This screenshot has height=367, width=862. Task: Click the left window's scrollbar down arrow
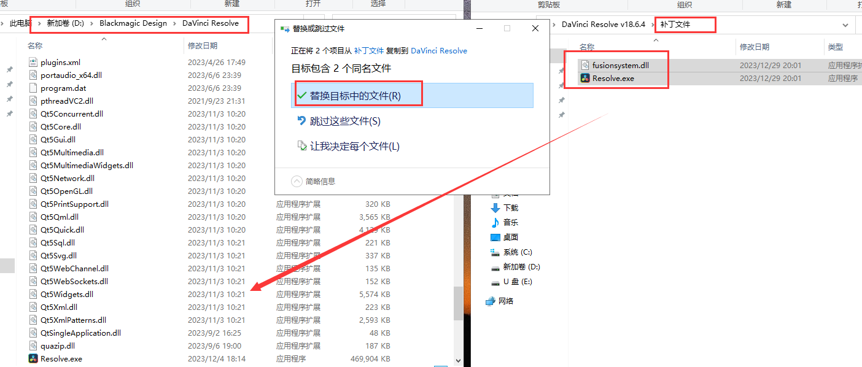pyautogui.click(x=458, y=361)
